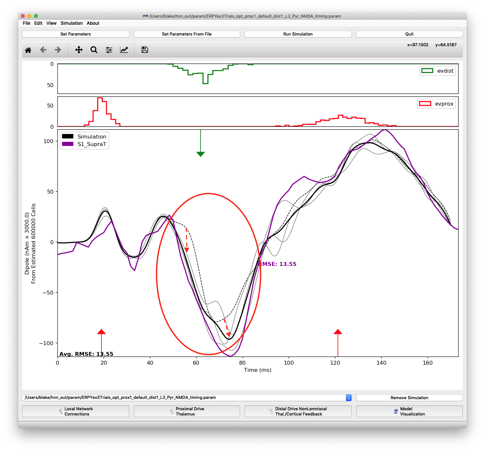
Task: Open the About menu
Action: tap(93, 23)
